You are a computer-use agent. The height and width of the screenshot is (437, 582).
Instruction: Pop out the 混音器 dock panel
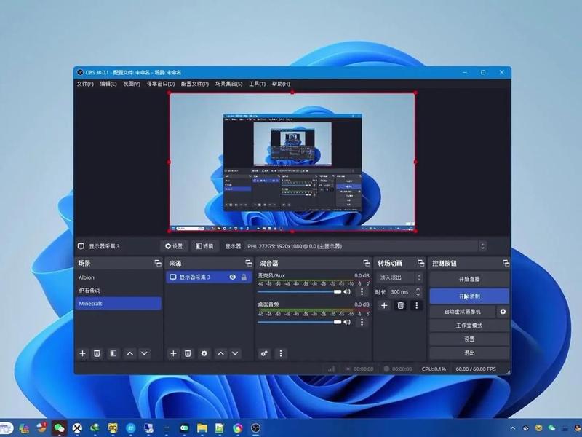[x=367, y=263]
